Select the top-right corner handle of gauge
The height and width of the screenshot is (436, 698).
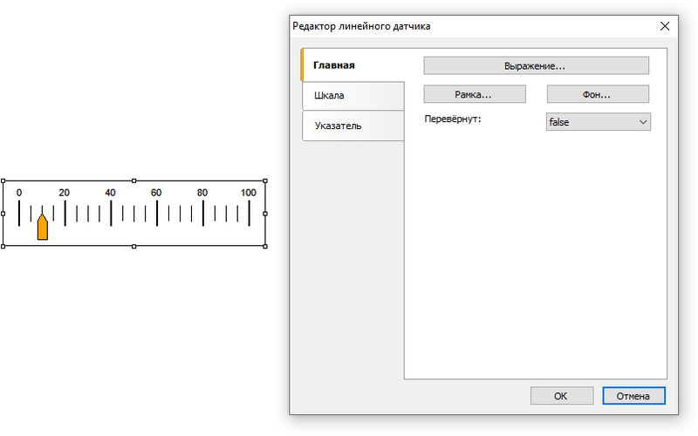pos(265,181)
